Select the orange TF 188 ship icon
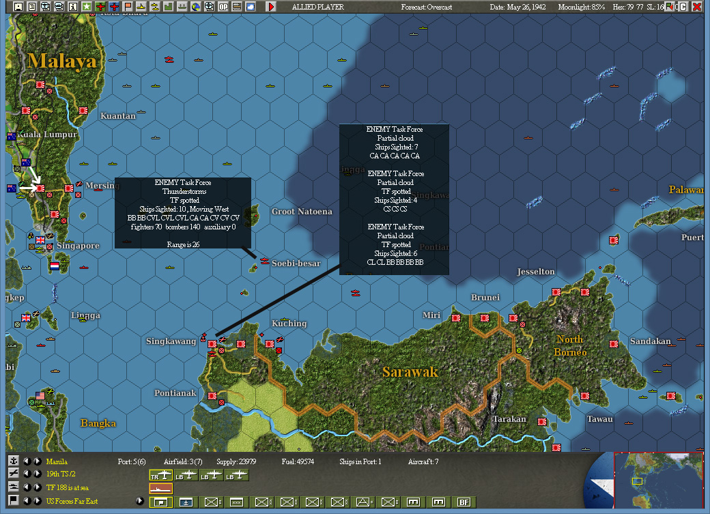This screenshot has width=710, height=514. pyautogui.click(x=161, y=489)
